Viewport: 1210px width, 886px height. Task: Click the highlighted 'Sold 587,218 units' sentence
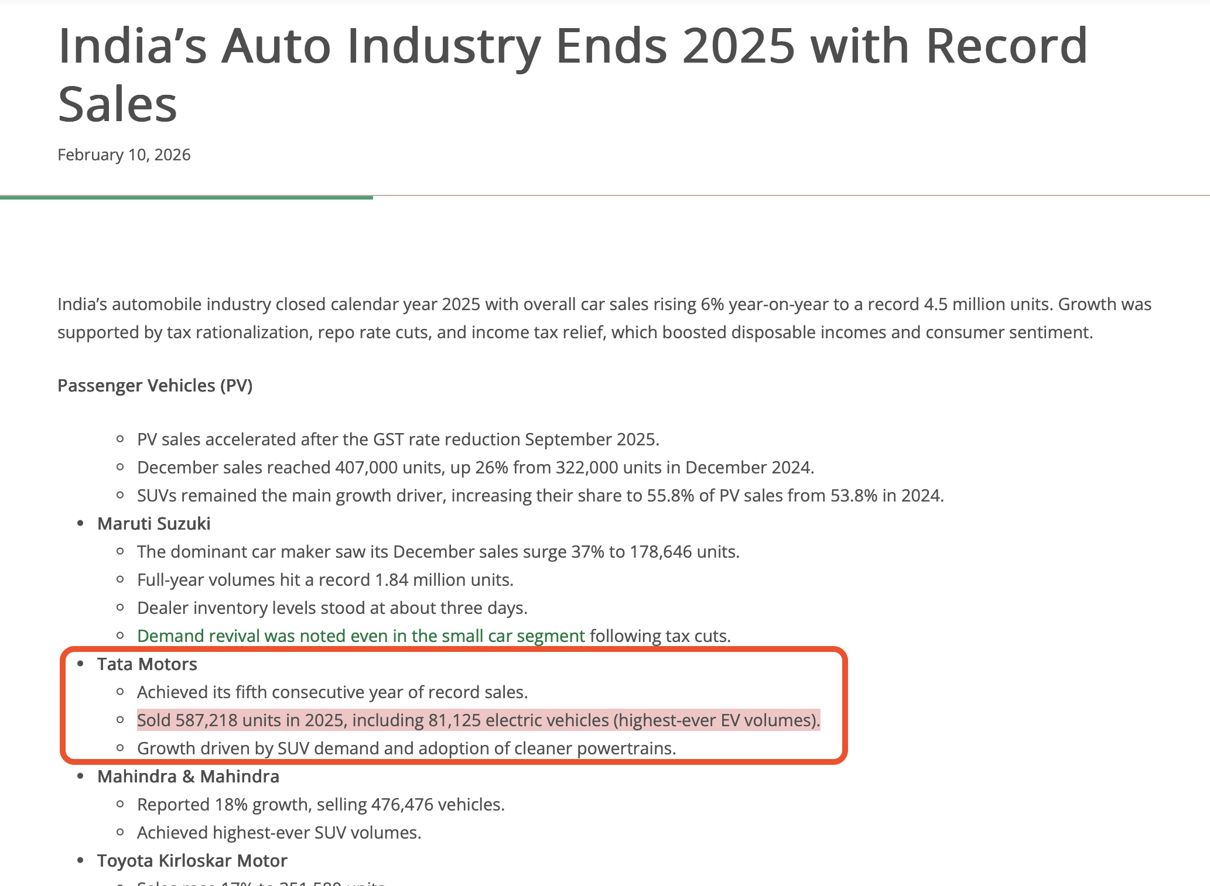478,720
